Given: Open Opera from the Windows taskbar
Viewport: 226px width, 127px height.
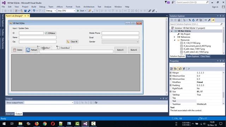Looking at the screenshot, I should point(53,123).
